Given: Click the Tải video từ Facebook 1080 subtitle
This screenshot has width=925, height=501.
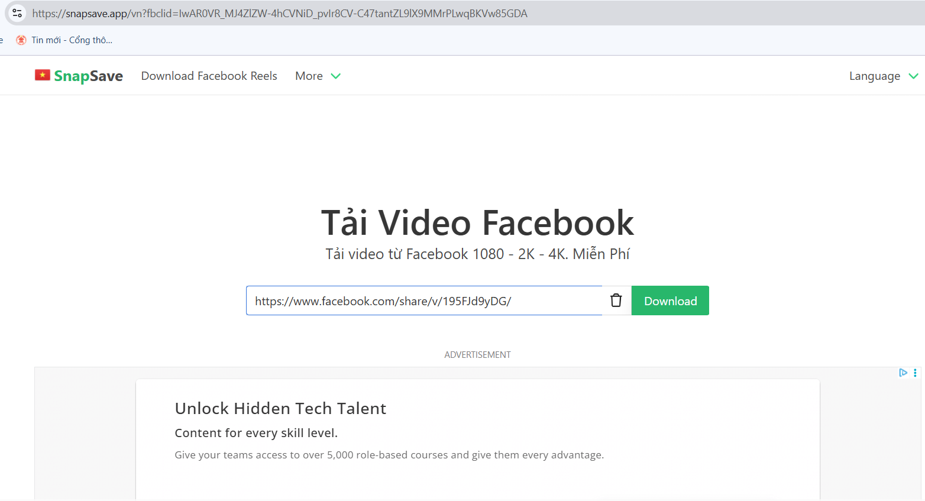Looking at the screenshot, I should tap(477, 254).
